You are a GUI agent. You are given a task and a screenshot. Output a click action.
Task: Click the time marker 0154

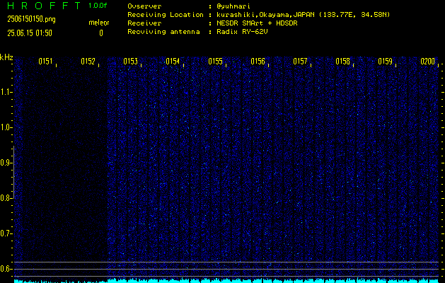(x=173, y=62)
